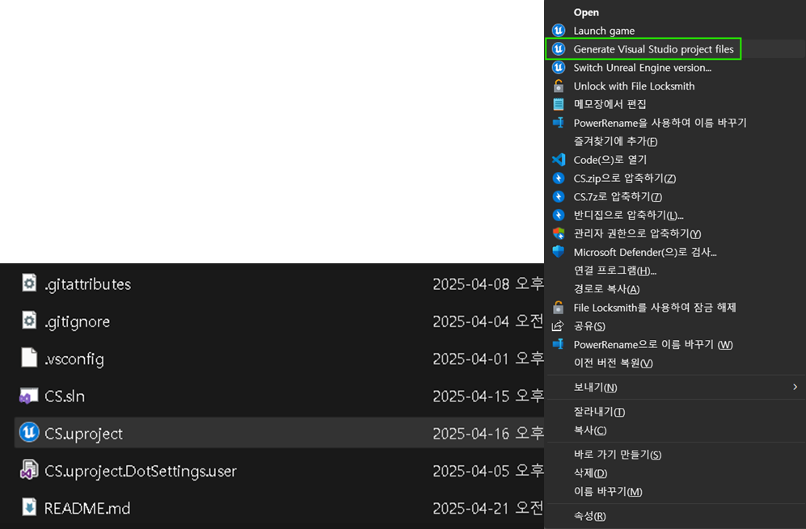Click Defender shield icon beside Microsoft Defender 검사

(559, 252)
